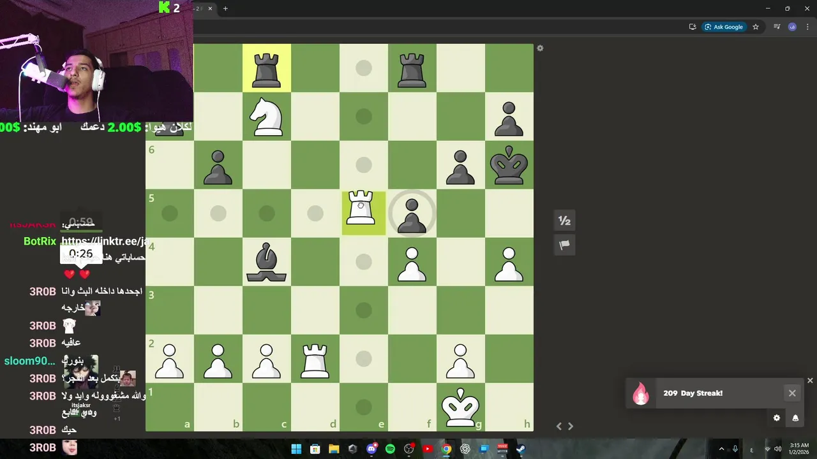Move the rook to the e2 dot
Screen dimensions: 817x459
364,358
